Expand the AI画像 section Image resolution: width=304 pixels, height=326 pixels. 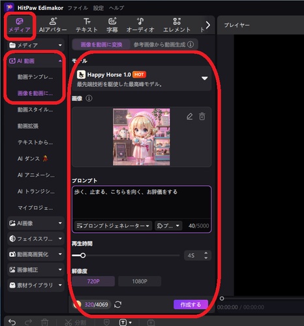tap(36, 223)
